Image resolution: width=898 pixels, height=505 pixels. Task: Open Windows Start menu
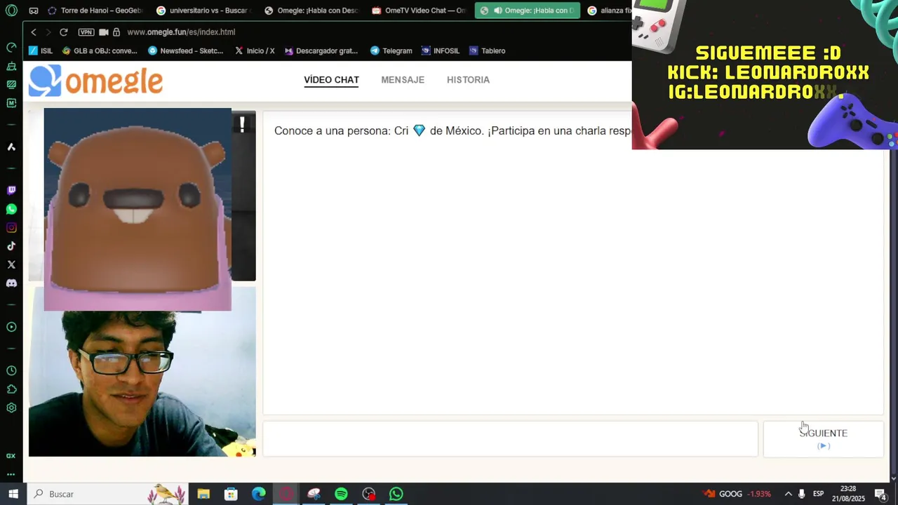(x=13, y=494)
